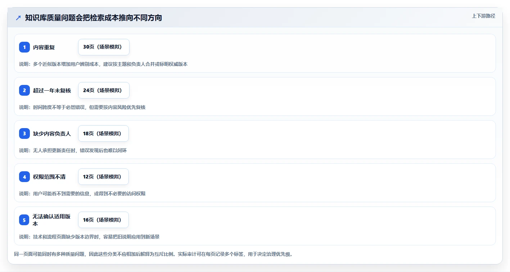
Task: Click the title 知识库质量问题会把检索成本推向不同方向
Action: (x=94, y=18)
